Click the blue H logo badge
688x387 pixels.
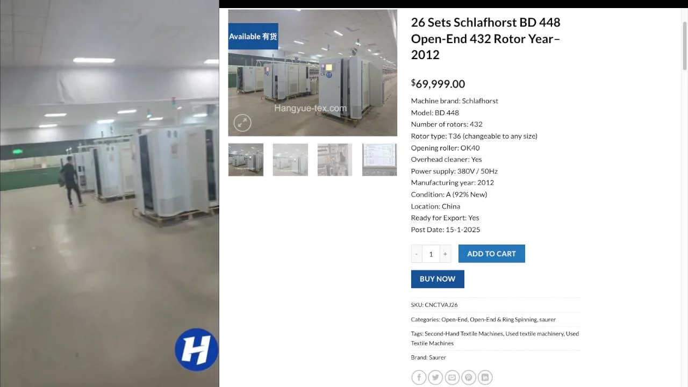coord(196,350)
